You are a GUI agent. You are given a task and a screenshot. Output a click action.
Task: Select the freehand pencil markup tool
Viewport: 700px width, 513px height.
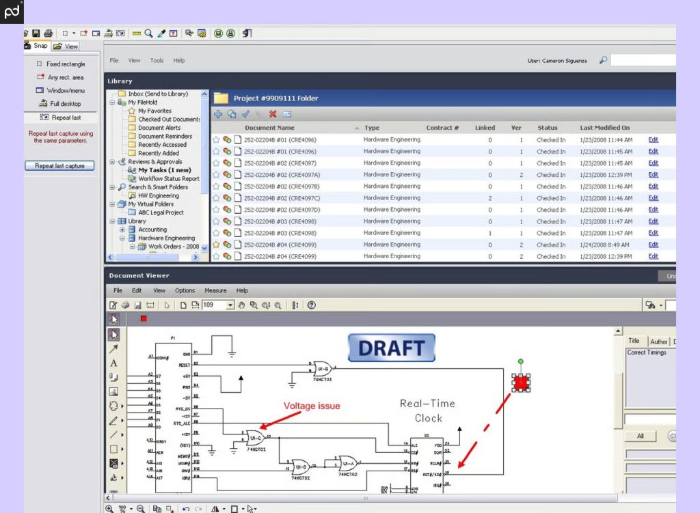114,420
